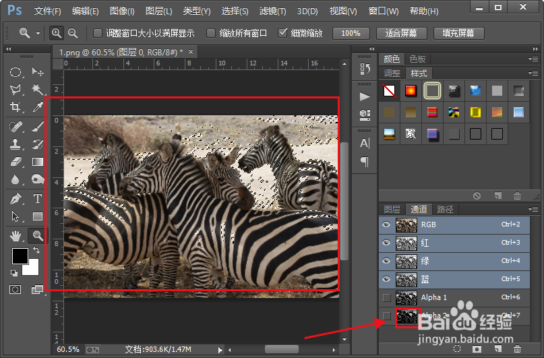Screen dimensions: 544x358
Task: Select the Elliptical Marquee tool
Action: point(16,72)
